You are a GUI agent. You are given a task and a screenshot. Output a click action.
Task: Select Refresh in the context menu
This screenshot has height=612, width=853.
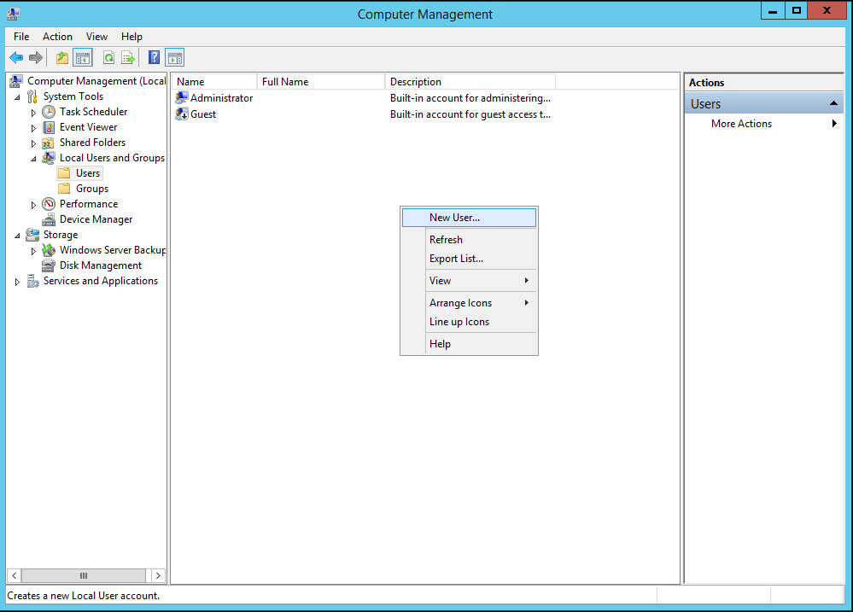pyautogui.click(x=469, y=239)
